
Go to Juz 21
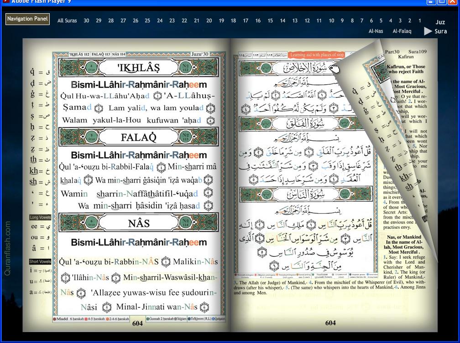point(197,21)
